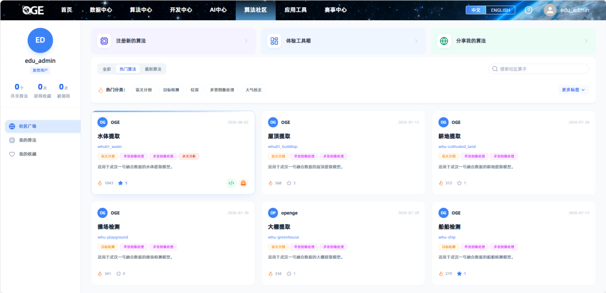Select the 全部 filter tab

click(107, 69)
